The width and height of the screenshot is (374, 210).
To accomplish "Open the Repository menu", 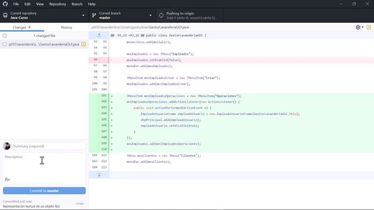I will click(57, 4).
